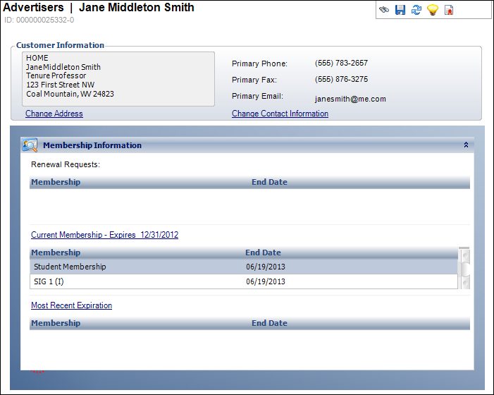Collapse the Membership Information panel

(466, 145)
